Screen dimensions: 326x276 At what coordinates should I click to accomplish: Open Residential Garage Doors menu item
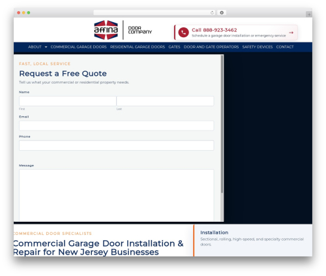pyautogui.click(x=138, y=47)
